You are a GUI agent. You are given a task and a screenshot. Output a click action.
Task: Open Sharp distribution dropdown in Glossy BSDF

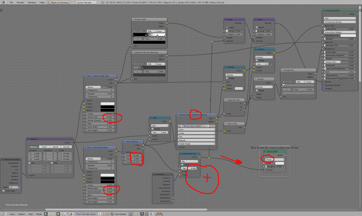coord(275,160)
